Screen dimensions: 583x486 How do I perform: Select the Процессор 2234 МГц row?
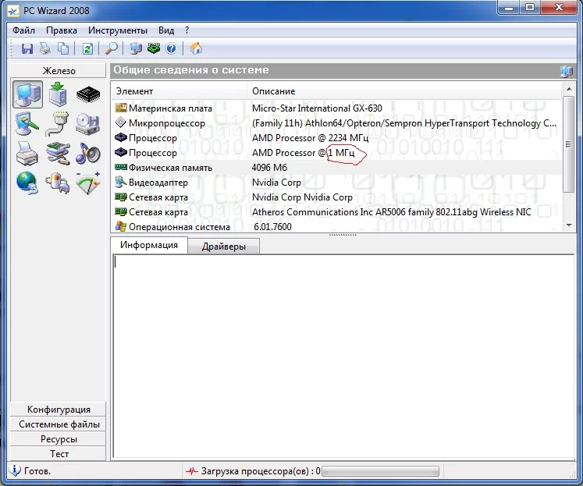pyautogui.click(x=336, y=138)
